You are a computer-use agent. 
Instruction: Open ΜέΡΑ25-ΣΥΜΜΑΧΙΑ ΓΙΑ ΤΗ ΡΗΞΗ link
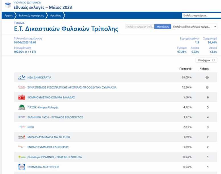(49, 137)
